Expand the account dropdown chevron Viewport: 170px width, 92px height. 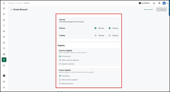click(167, 3)
